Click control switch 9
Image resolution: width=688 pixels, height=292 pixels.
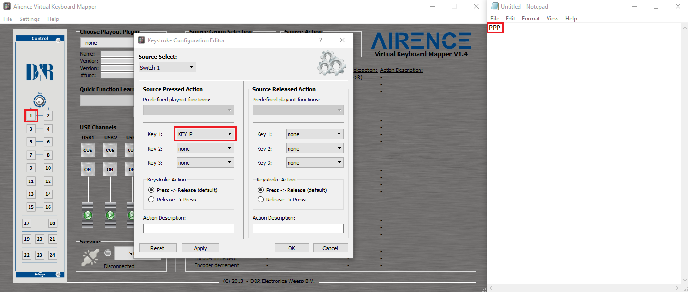tap(31, 168)
